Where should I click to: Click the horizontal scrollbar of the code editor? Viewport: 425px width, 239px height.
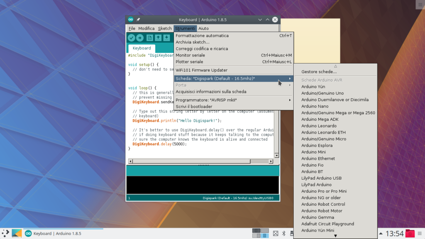pos(200,161)
